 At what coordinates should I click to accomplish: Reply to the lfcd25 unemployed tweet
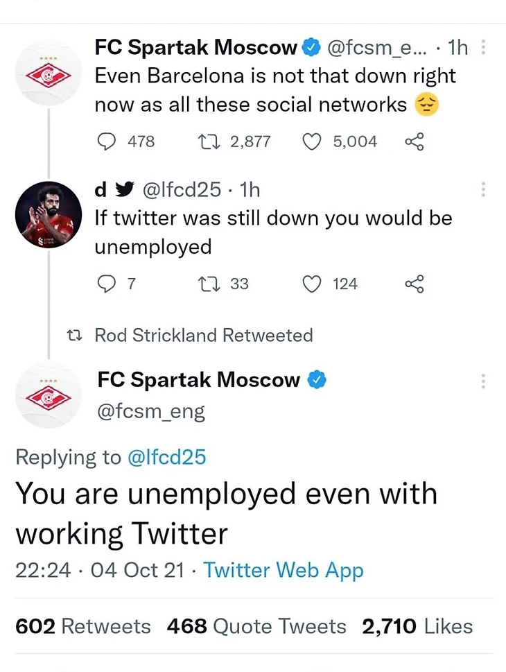[105, 284]
